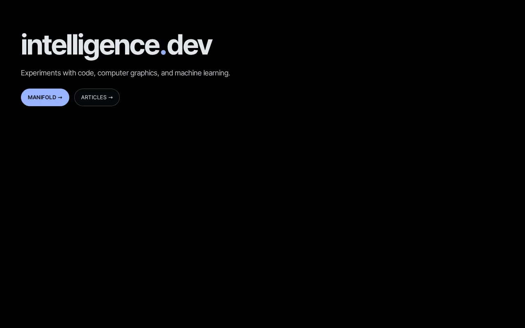
Task: Click the tagline "Experiments with code, computer graphics"
Action: coord(89,73)
